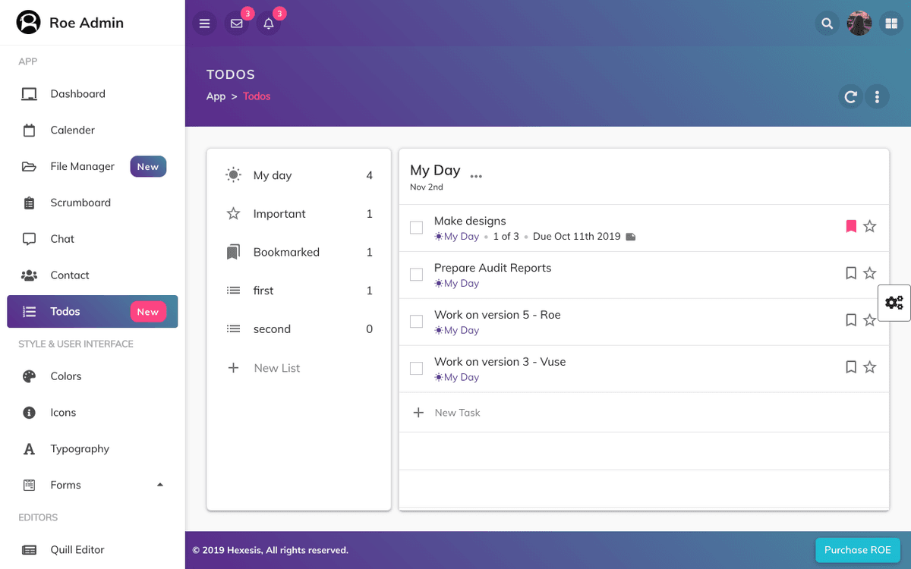Click the refresh icon in Todos header
Viewport: 911px width, 569px height.
click(850, 96)
